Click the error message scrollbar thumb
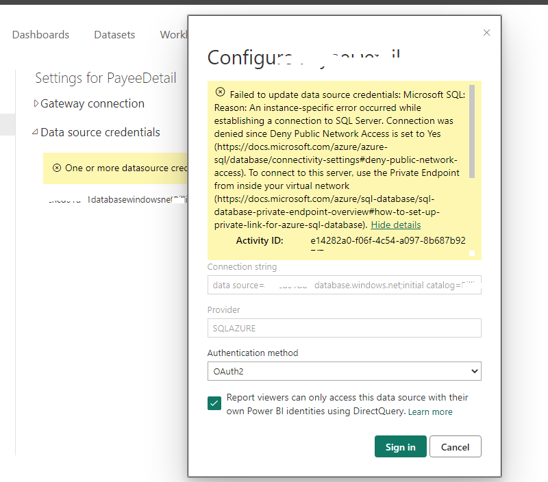548x482 pixels. click(x=472, y=131)
